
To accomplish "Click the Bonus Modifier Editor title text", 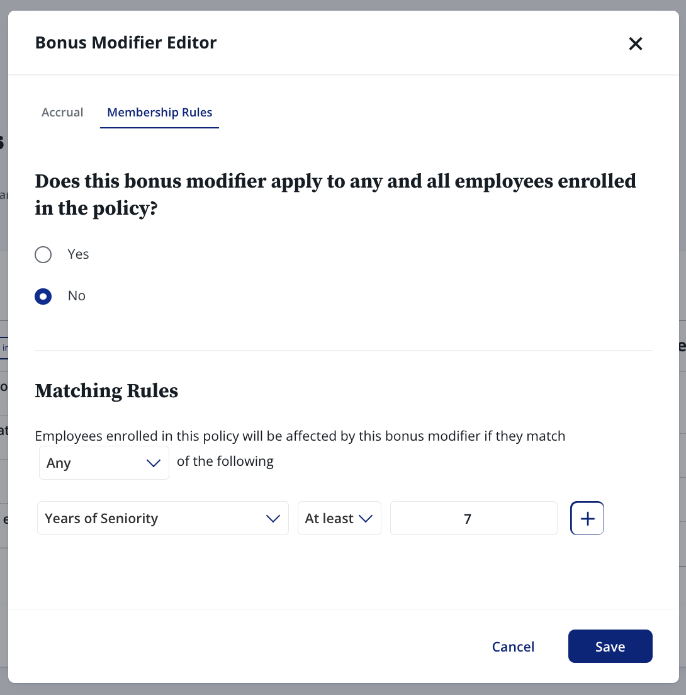I will pos(126,43).
